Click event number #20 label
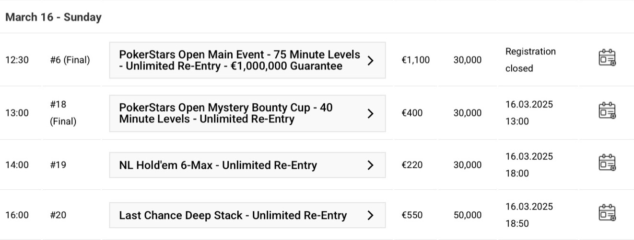The width and height of the screenshot is (634, 240). tap(58, 215)
